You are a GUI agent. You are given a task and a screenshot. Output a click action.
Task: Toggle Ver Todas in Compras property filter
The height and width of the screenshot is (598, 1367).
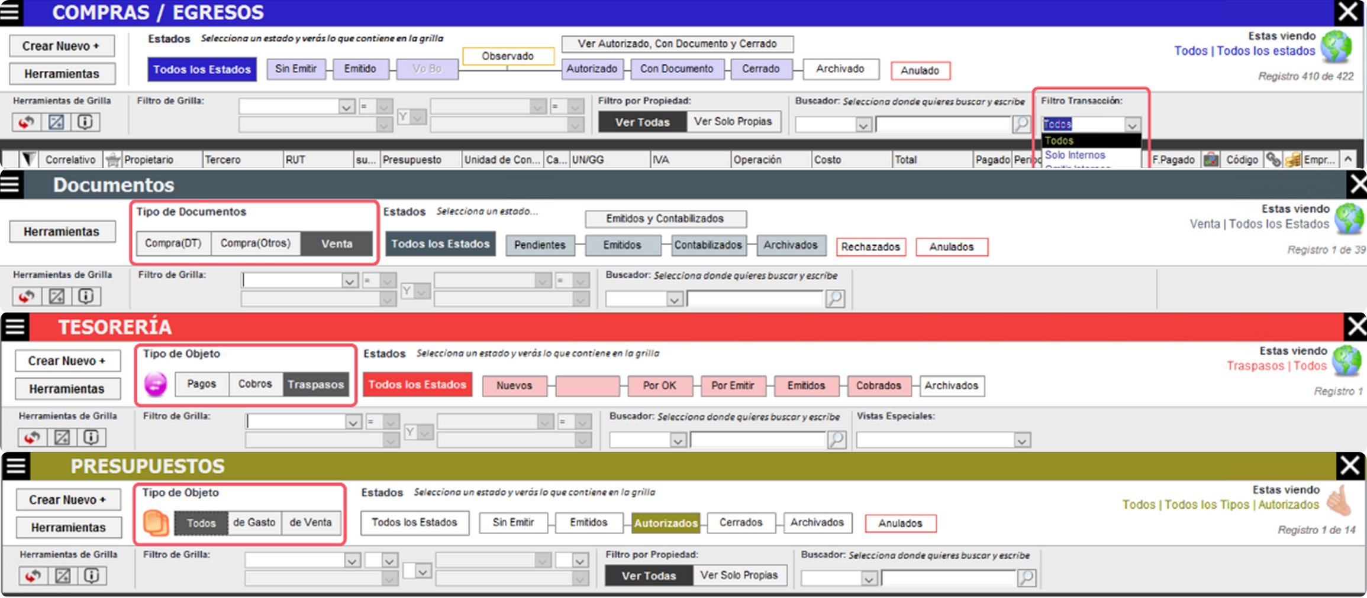tap(642, 122)
